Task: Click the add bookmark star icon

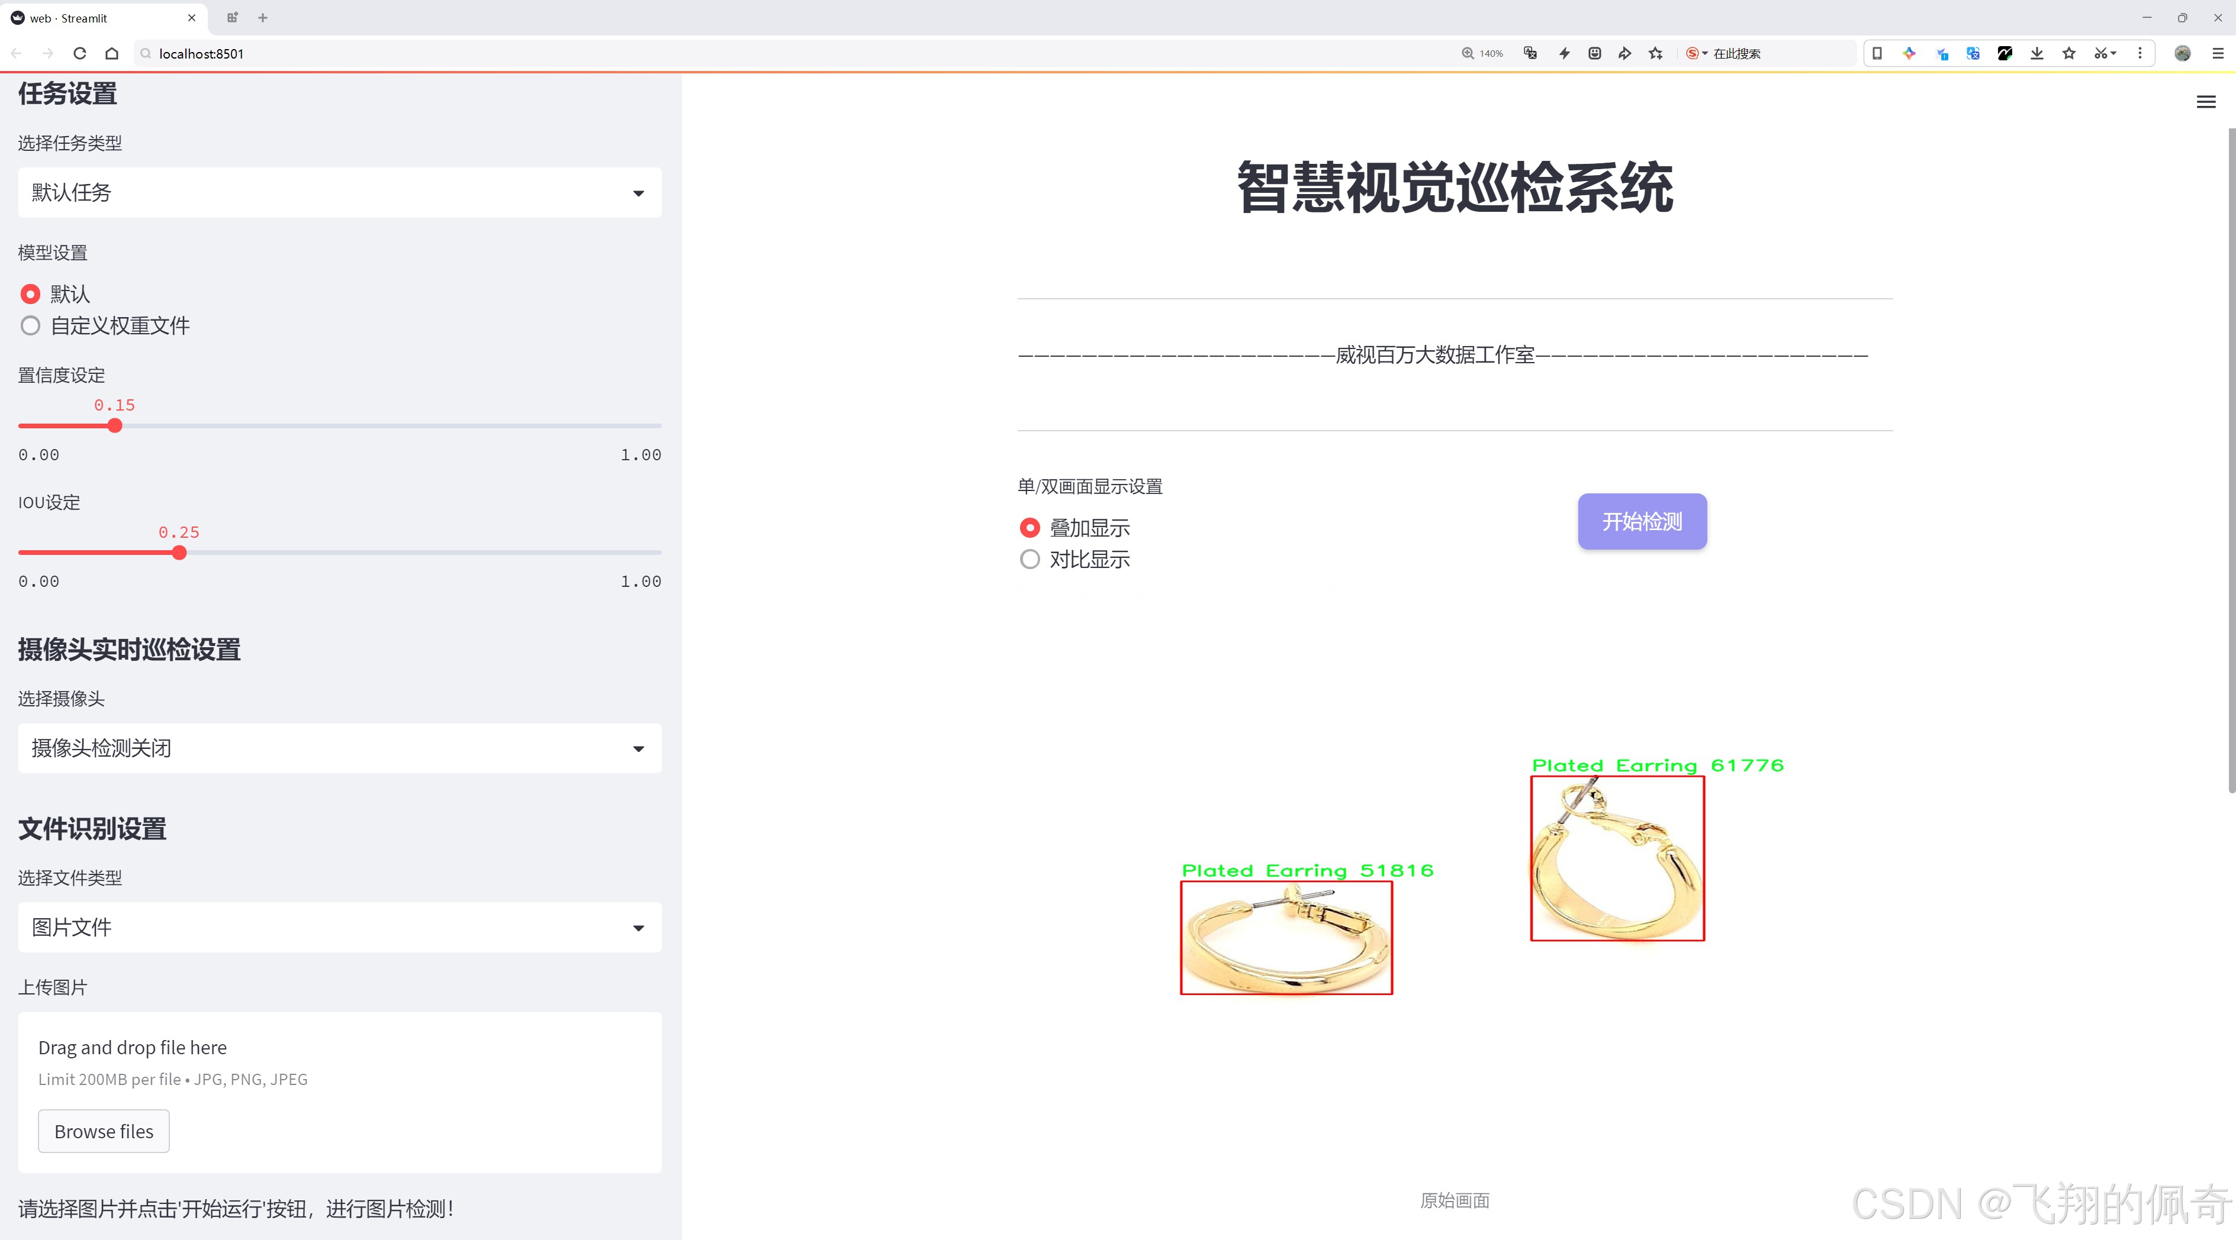Action: (x=1656, y=54)
